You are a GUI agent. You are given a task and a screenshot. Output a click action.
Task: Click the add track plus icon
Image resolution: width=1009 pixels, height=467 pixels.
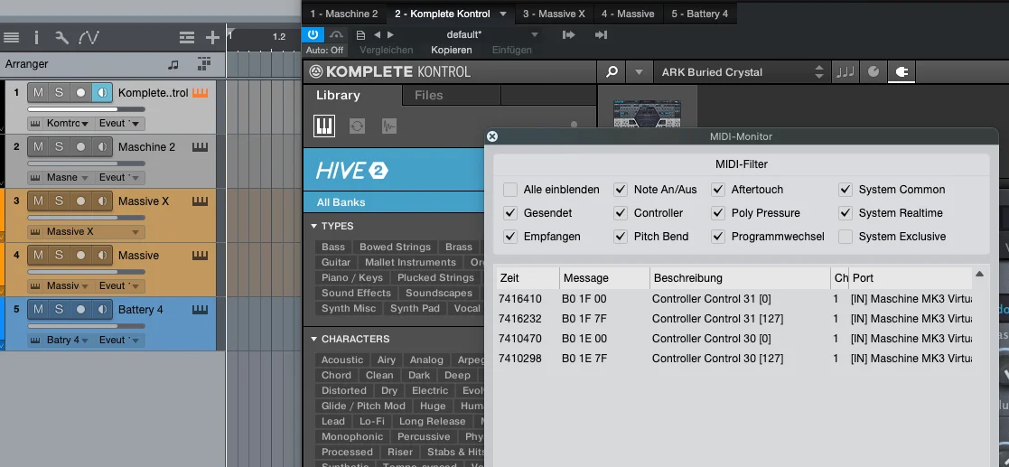[x=212, y=38]
